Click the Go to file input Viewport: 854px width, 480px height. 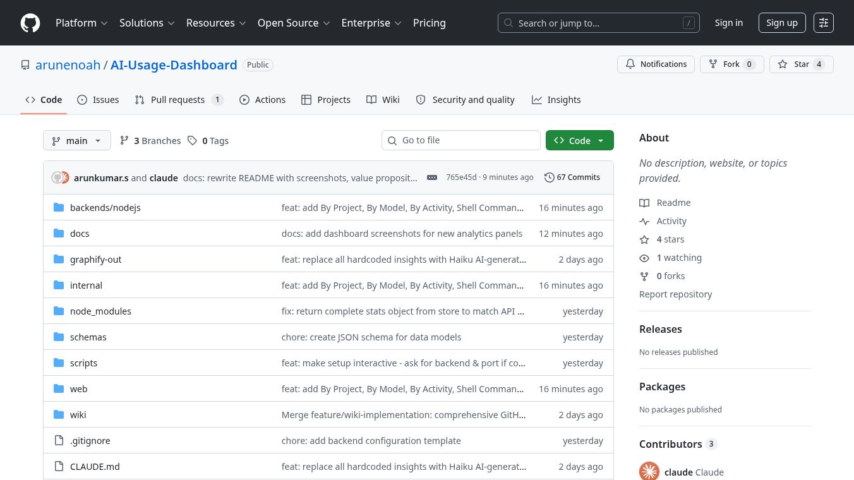(467, 140)
